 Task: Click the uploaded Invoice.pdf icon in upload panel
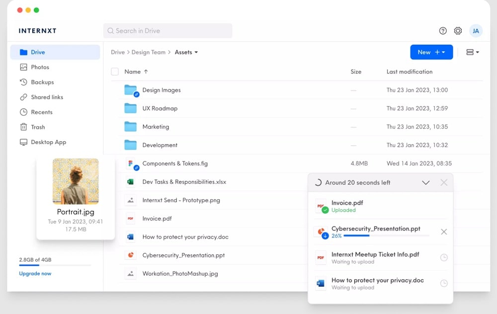321,206
